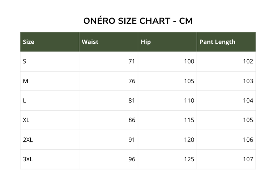Viewport: 276px width, 176px height.
Task: Click pant length value 104 for L
Action: [248, 101]
